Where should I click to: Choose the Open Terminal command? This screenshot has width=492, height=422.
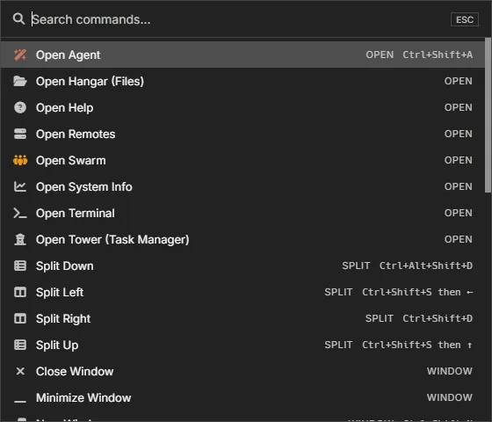242,213
